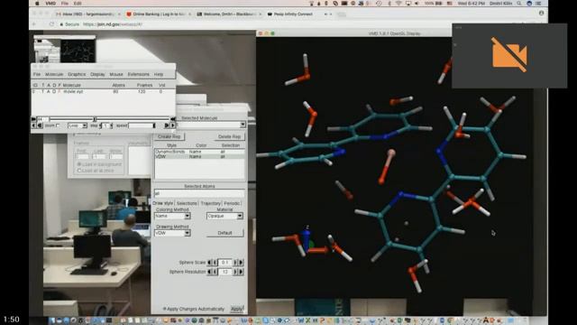Select Load all at once radio option
The image size is (577, 325).
pos(96,171)
